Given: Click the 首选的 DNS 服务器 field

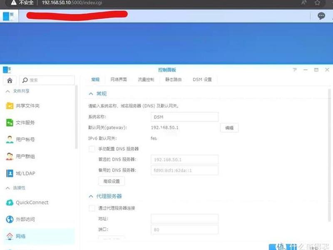Looking at the screenshot, I should click(184, 160).
